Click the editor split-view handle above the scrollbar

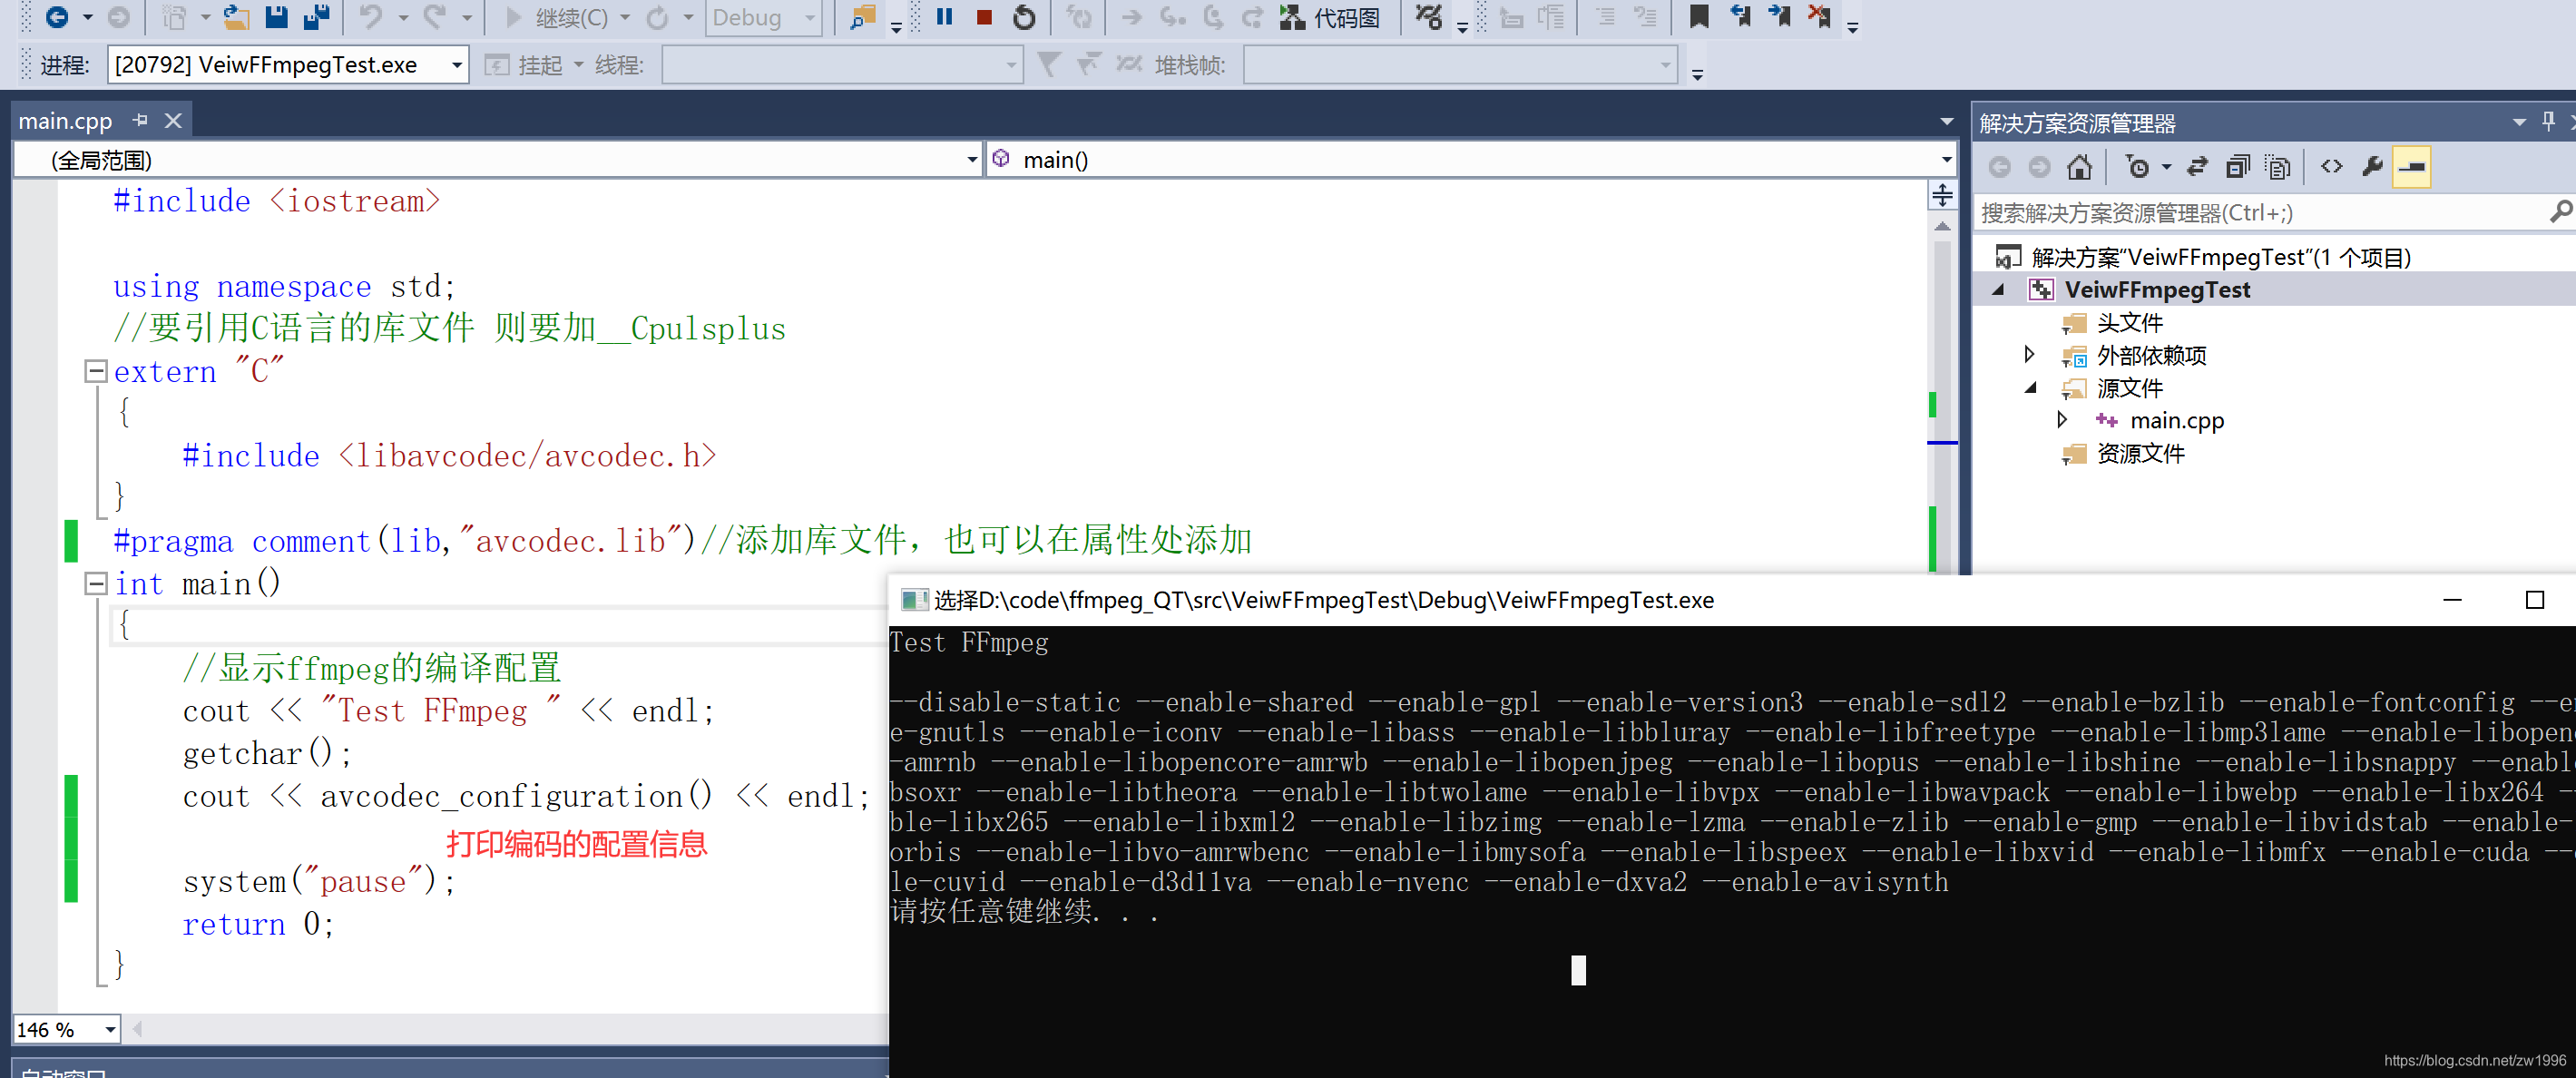[1942, 195]
